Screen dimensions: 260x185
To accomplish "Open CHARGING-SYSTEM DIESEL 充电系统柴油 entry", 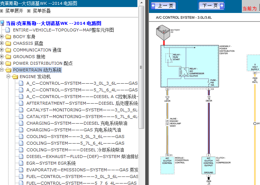I will pyautogui.click(x=77, y=123).
